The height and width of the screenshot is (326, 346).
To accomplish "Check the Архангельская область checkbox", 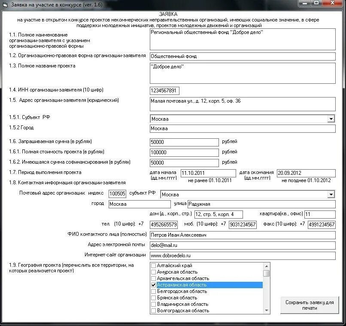I will 153,278.
